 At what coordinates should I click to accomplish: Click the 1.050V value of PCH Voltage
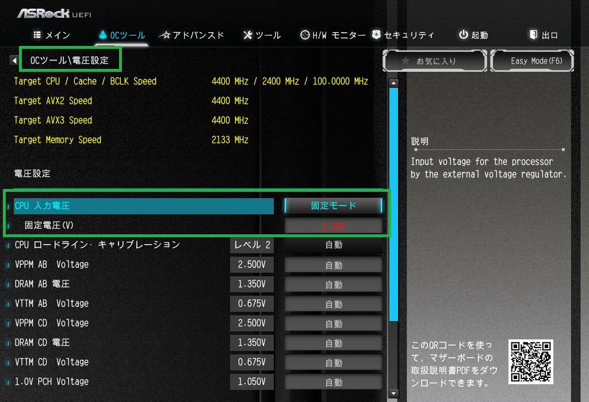252,381
